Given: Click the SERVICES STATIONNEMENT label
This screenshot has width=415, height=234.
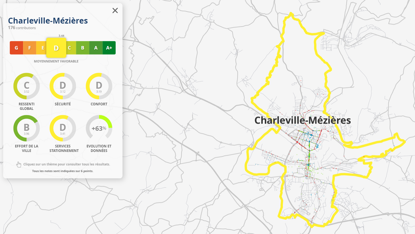Looking at the screenshot, I should click(x=64, y=148).
